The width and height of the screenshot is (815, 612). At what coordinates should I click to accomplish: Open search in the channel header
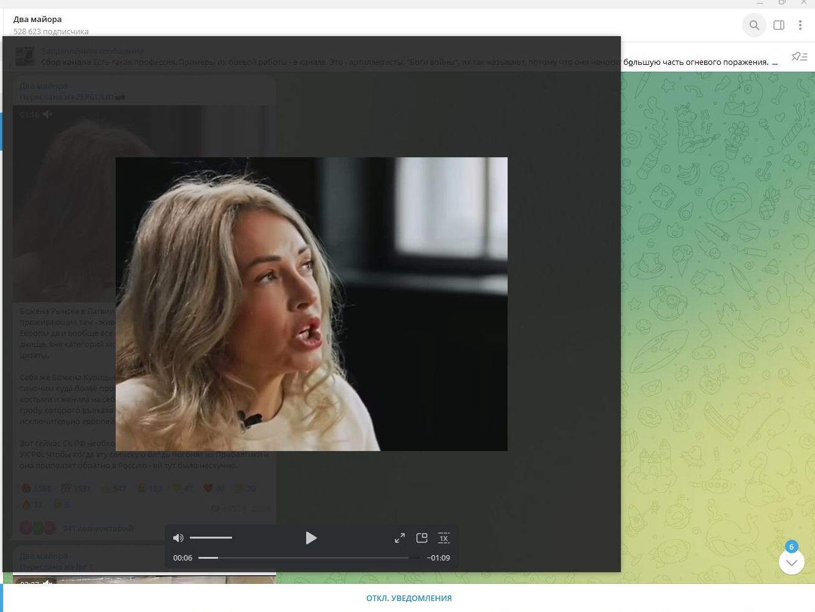point(754,25)
